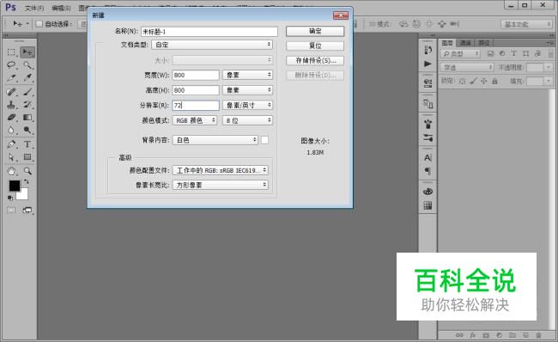Open the layer blend mode dropdown
The height and width of the screenshot is (342, 558).
coord(467,67)
